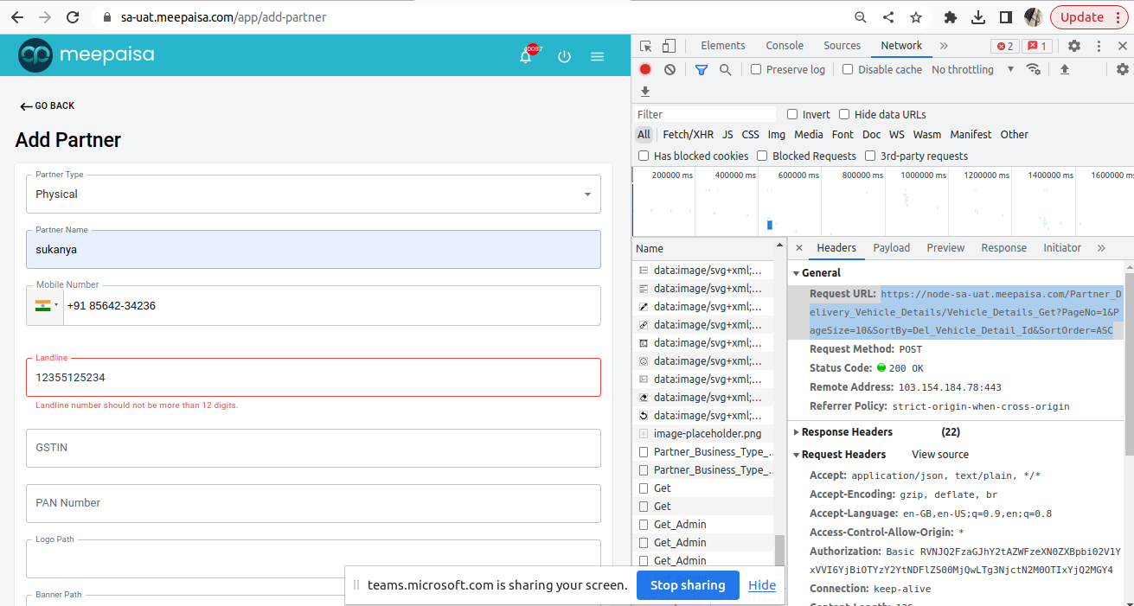The image size is (1134, 606).
Task: Filter requests by Fetch/XHR
Action: pyautogui.click(x=688, y=135)
